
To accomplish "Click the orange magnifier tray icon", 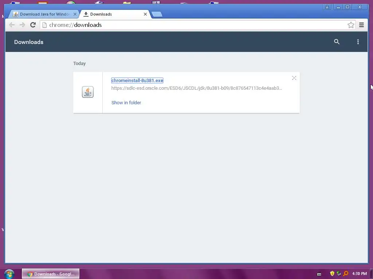I will 346,274.
